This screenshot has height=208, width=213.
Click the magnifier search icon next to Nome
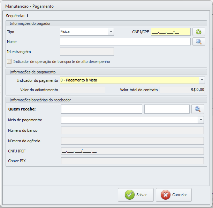[x=198, y=42]
